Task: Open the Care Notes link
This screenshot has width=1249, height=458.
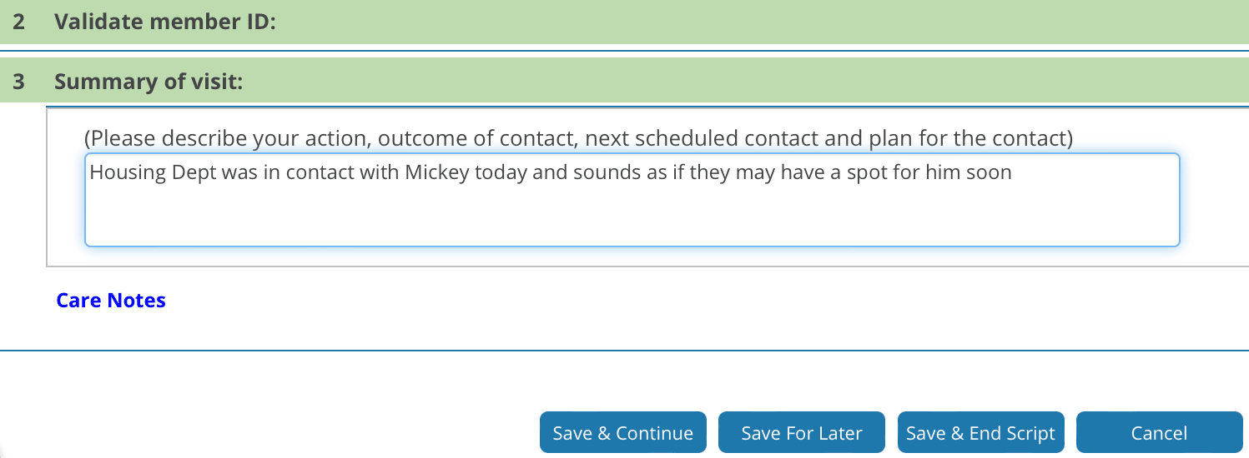Action: click(x=111, y=301)
